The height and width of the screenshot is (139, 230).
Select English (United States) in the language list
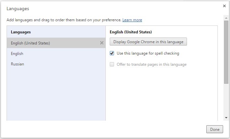point(56,43)
